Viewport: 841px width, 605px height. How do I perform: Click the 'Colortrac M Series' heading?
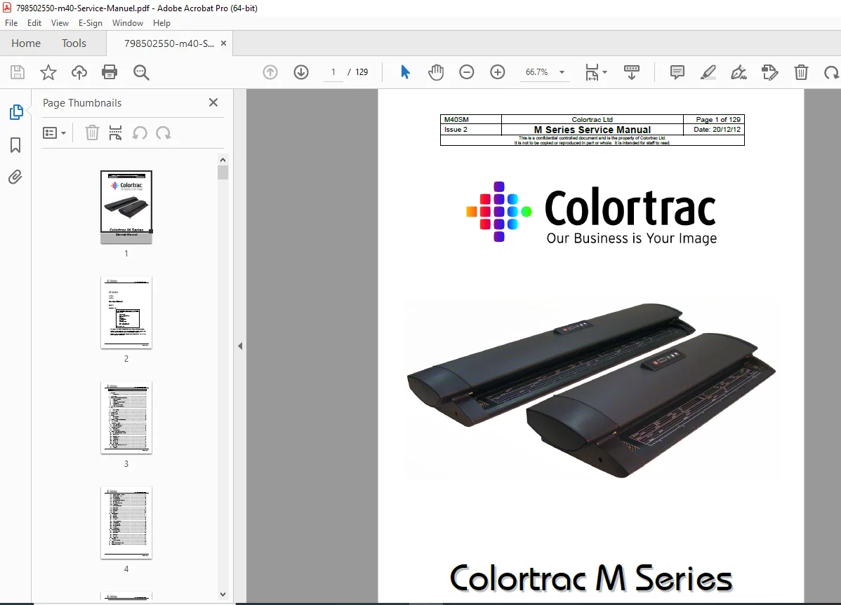tap(591, 579)
